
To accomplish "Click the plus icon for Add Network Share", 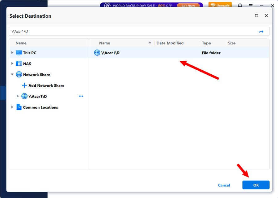I will tap(24, 86).
